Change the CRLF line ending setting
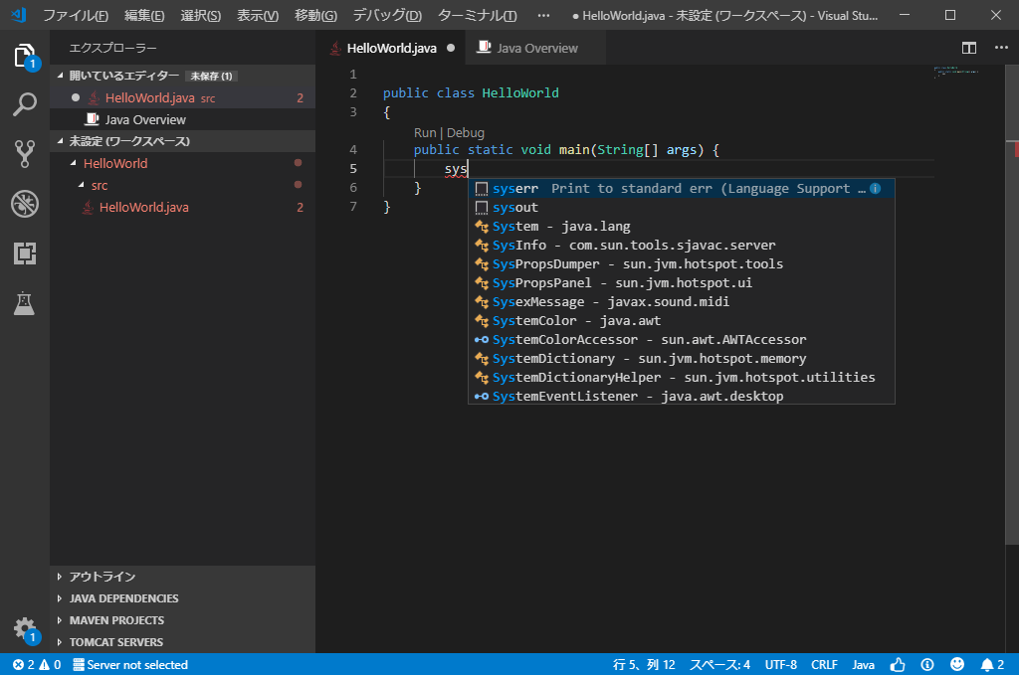The height and width of the screenshot is (675, 1019). tap(824, 664)
